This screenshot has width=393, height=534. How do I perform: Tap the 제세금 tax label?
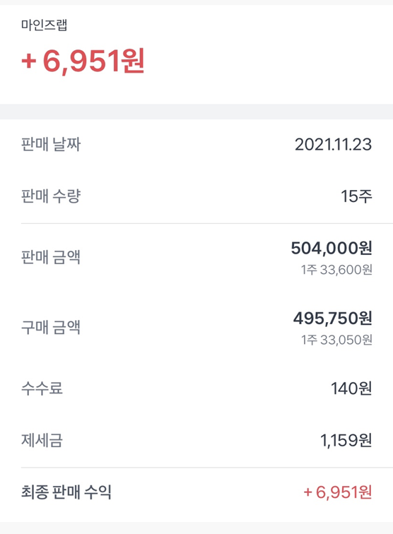[42, 440]
